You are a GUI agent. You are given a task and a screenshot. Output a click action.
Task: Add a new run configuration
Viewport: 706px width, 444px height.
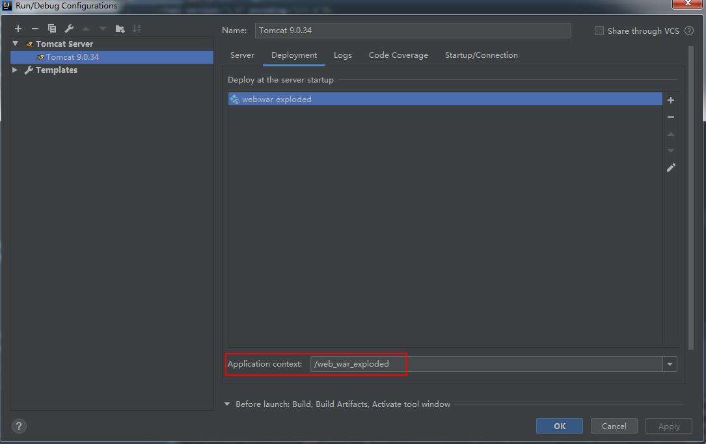tap(18, 29)
